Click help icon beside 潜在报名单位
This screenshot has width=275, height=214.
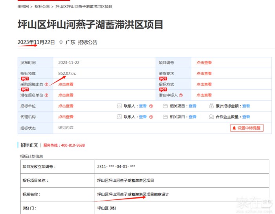pyautogui.click(x=46, y=95)
